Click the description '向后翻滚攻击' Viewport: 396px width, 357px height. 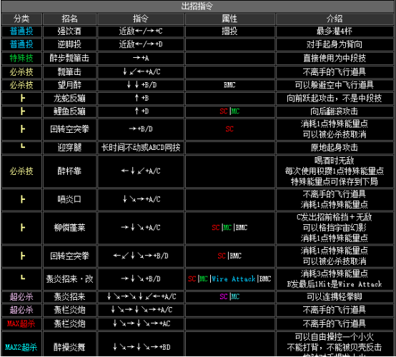click(335, 111)
